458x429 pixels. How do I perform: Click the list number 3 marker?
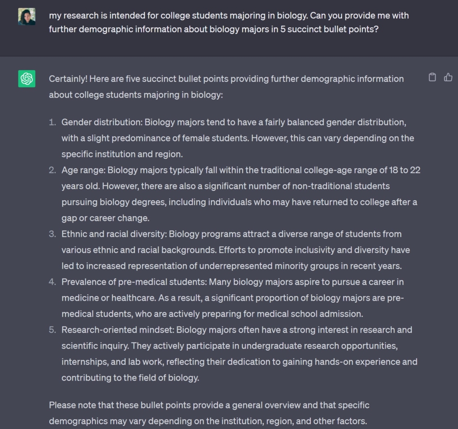point(53,234)
